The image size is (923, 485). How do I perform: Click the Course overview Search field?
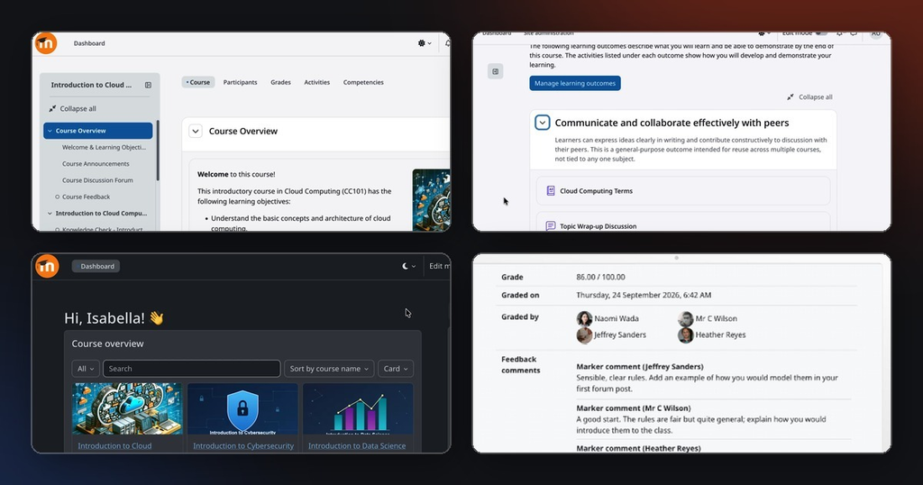191,369
